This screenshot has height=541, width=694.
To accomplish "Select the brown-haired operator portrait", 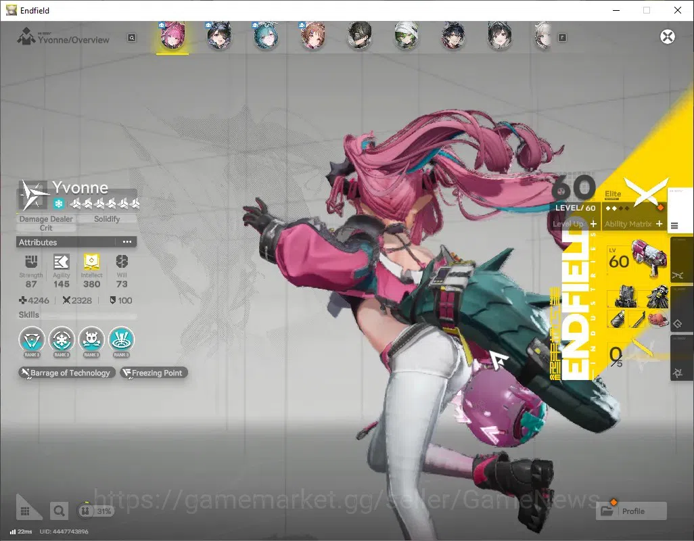I will (x=313, y=36).
